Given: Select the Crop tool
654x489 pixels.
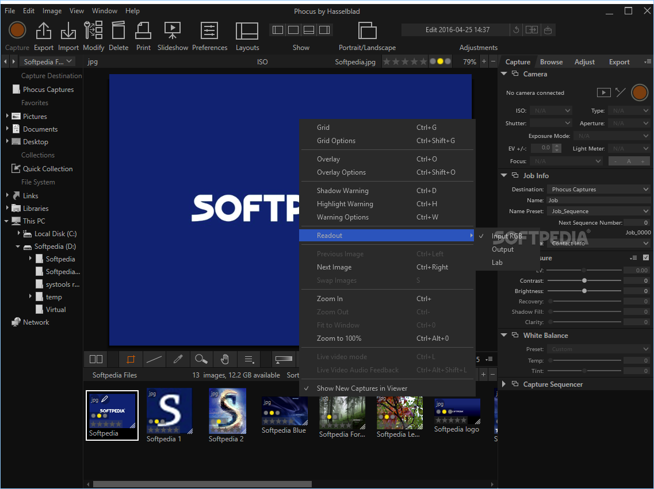Looking at the screenshot, I should [131, 359].
